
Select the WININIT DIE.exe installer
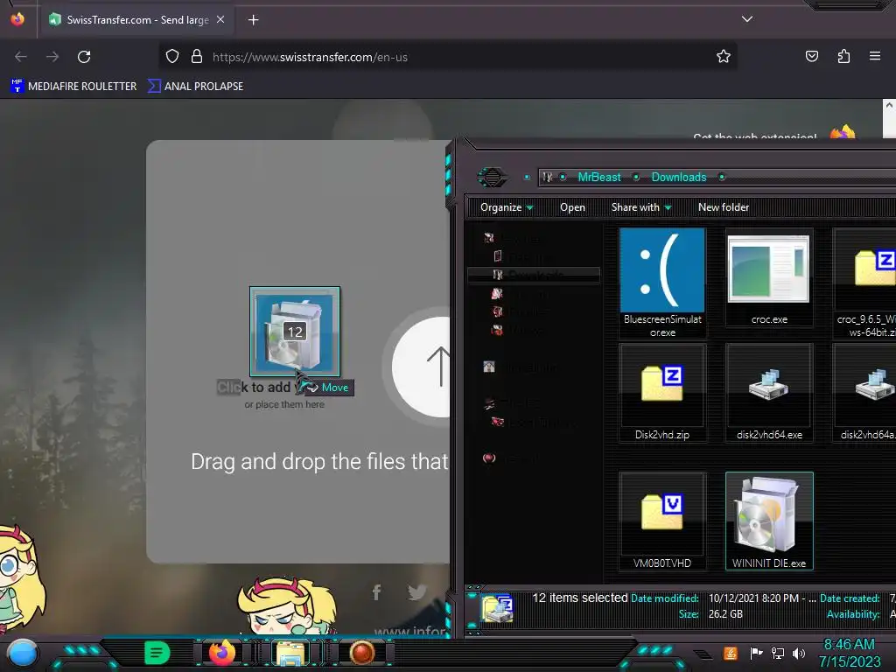tap(769, 521)
